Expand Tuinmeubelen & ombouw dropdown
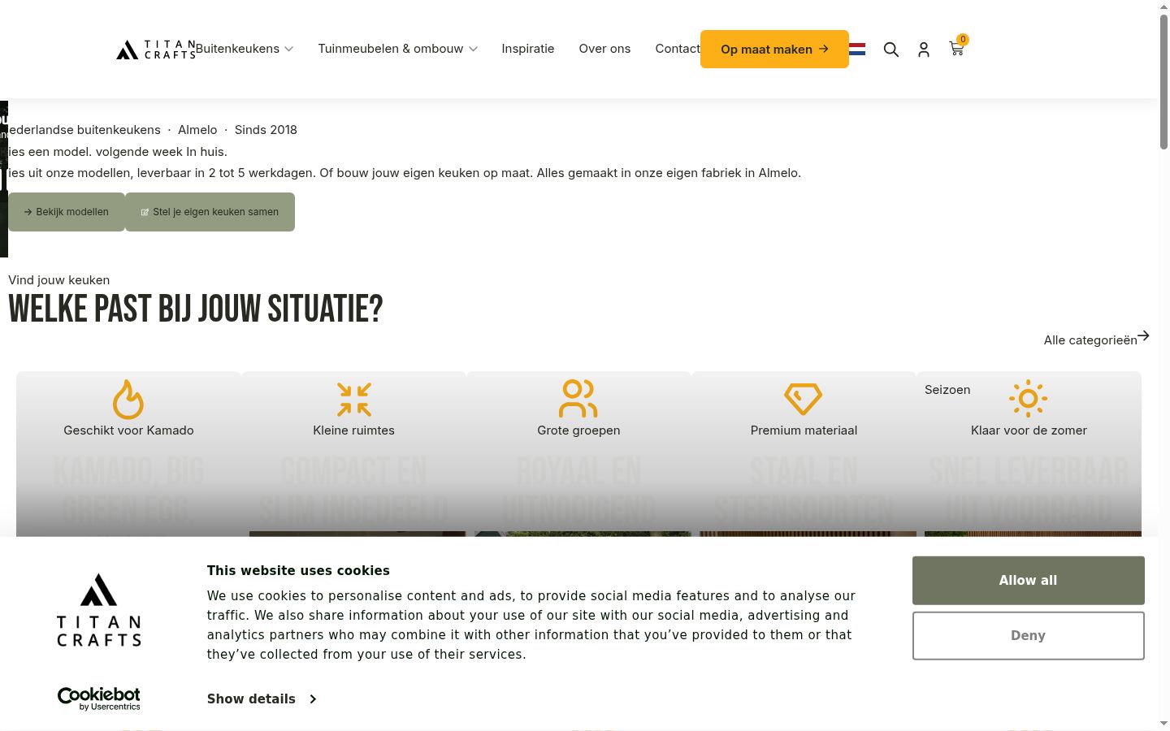Image resolution: width=1170 pixels, height=731 pixels. 397,49
